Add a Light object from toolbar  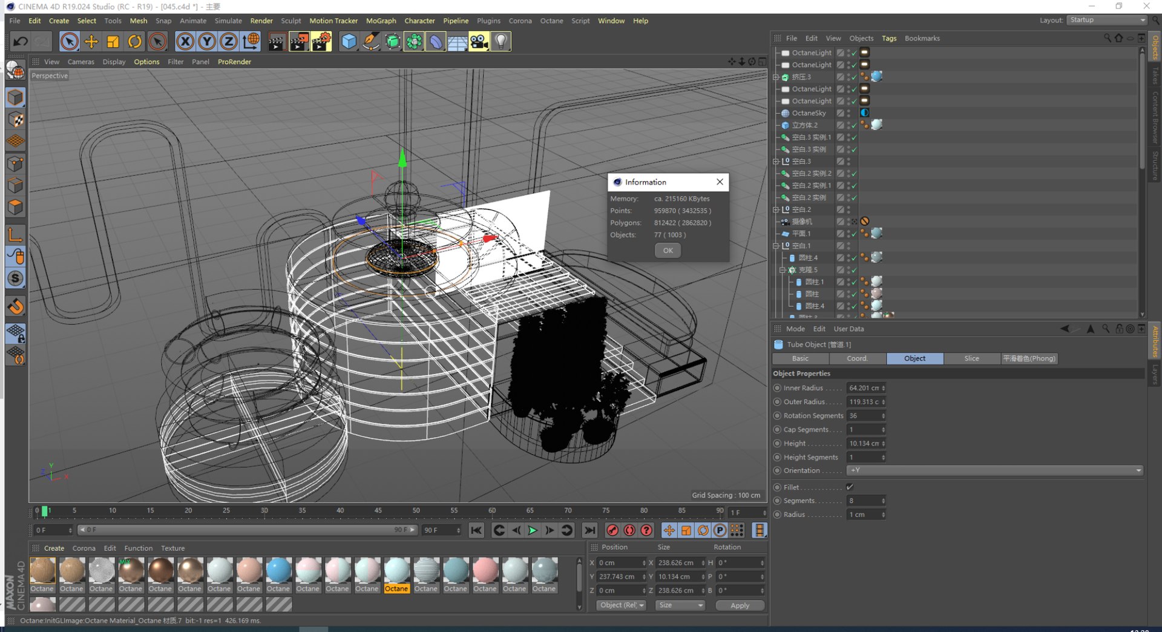501,42
